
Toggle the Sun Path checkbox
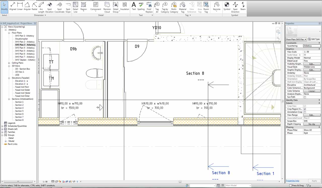point(305,97)
